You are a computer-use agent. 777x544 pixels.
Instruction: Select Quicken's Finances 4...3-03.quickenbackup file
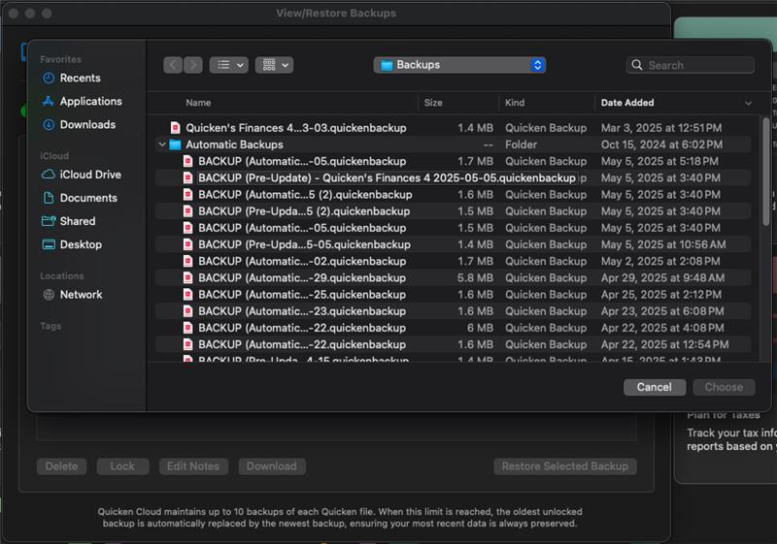(453, 128)
